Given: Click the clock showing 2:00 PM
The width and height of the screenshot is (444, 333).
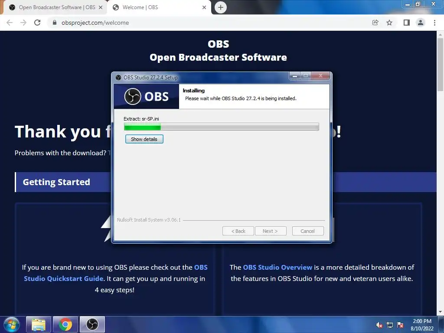Looking at the screenshot, I should (422, 324).
